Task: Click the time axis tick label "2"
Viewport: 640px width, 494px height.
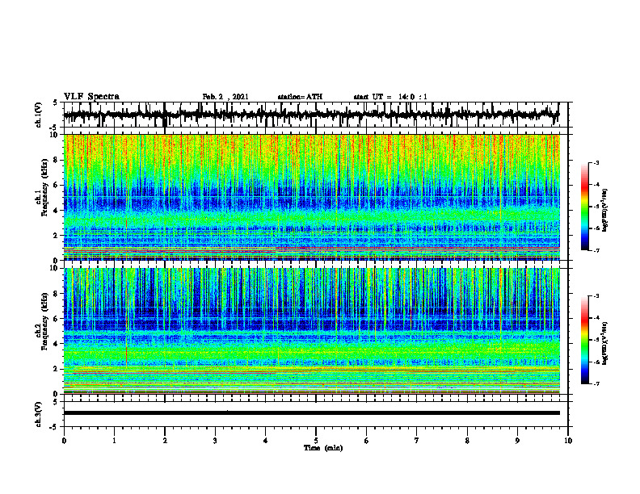Action: point(165,441)
